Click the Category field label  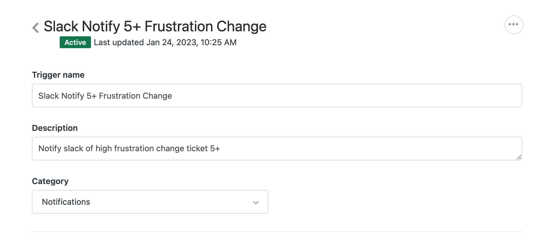tap(50, 181)
